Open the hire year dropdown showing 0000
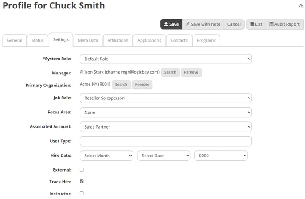 [221, 156]
